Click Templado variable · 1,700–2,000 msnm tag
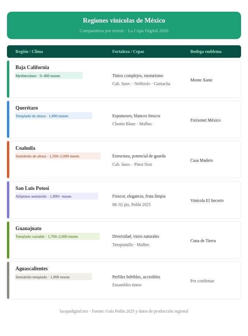The width and height of the screenshot is (248, 336). (x=58, y=236)
